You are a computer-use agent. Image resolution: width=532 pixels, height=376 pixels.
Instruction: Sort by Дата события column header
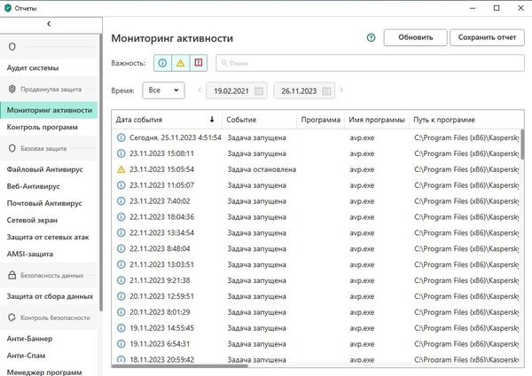click(167, 120)
